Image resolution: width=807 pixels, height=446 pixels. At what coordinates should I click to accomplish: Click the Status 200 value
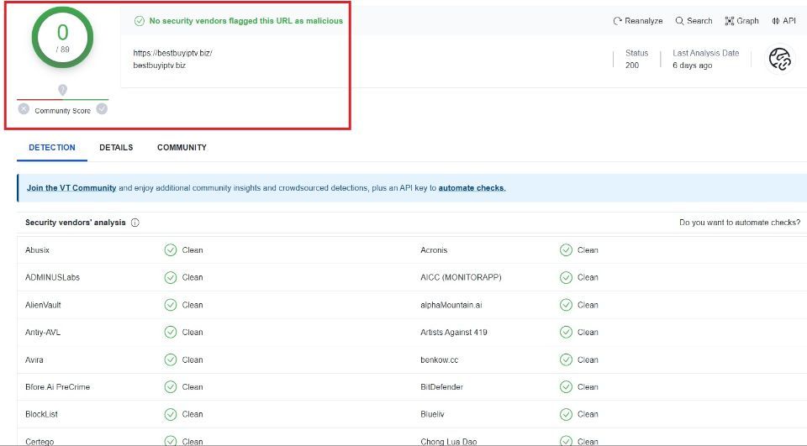pos(632,66)
